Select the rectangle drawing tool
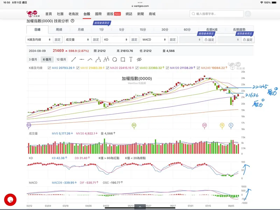280x210 pixels. [123, 59]
